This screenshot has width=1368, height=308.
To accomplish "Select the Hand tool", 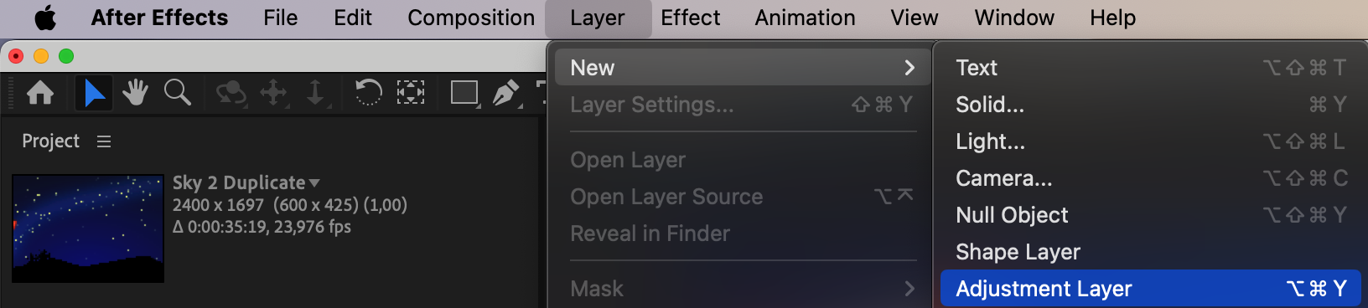I will point(135,93).
